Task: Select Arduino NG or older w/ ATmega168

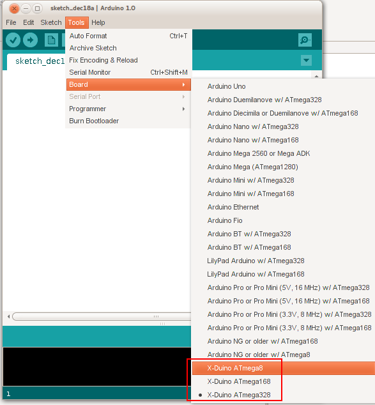Action: coord(284,342)
